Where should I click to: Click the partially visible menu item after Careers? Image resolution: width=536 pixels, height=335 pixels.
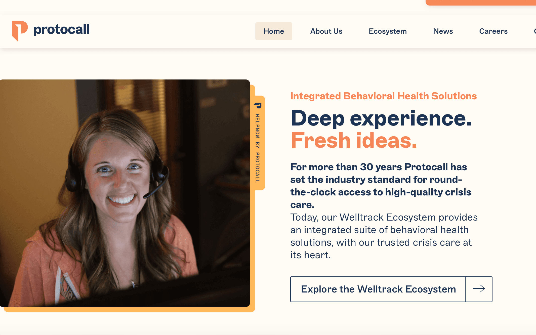(534, 31)
